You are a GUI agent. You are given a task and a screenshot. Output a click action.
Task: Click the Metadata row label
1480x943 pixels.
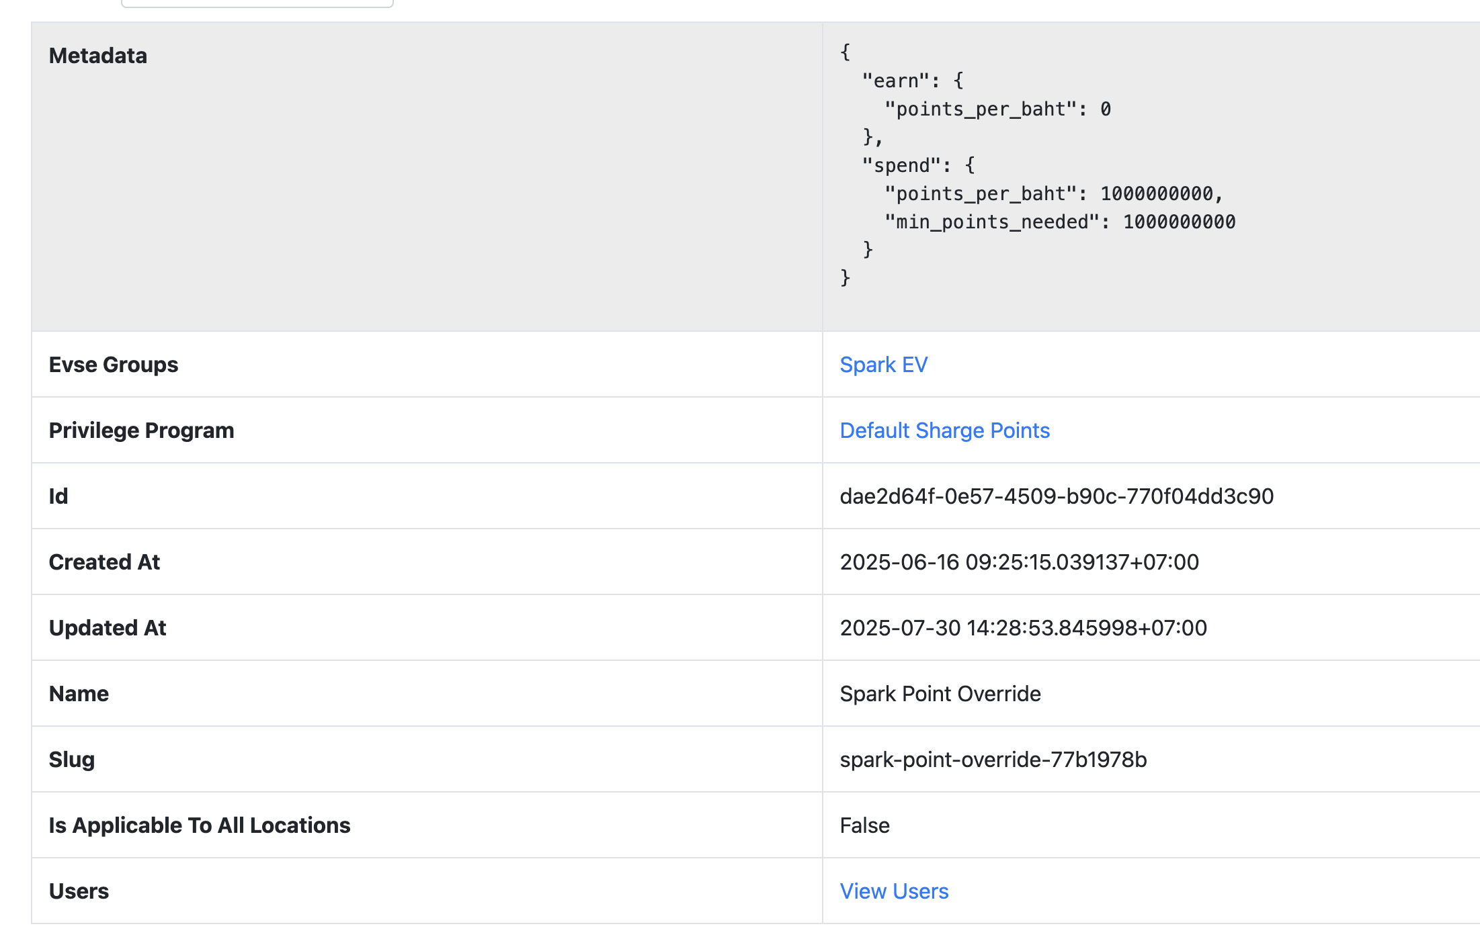98,56
